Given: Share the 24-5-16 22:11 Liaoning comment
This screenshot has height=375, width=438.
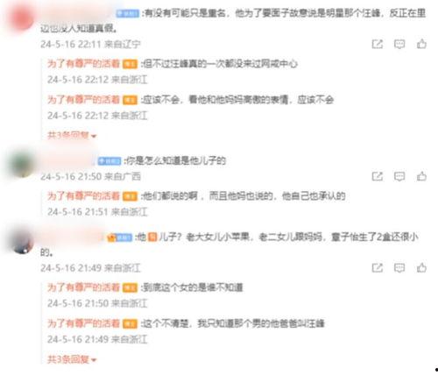Looking at the screenshot, I should (377, 44).
